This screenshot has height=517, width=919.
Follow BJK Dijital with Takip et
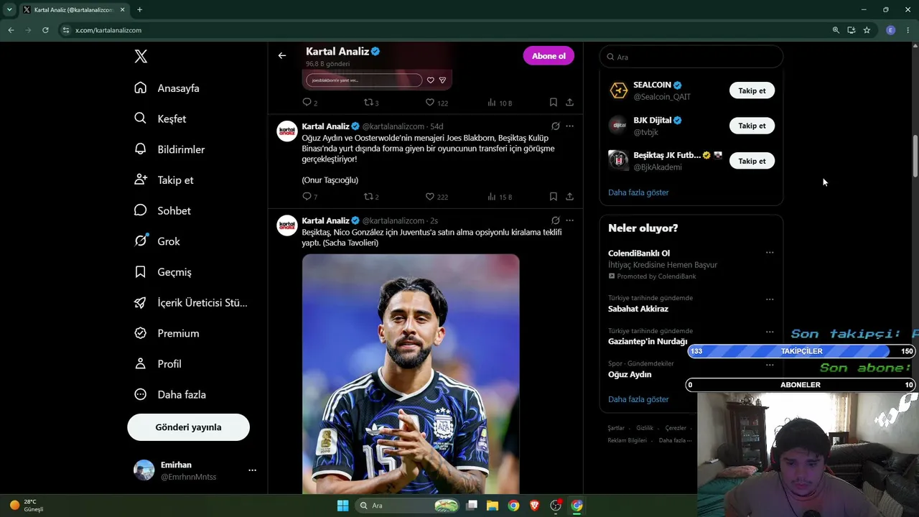(x=752, y=126)
